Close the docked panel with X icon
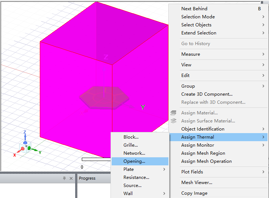 (x=71, y=178)
